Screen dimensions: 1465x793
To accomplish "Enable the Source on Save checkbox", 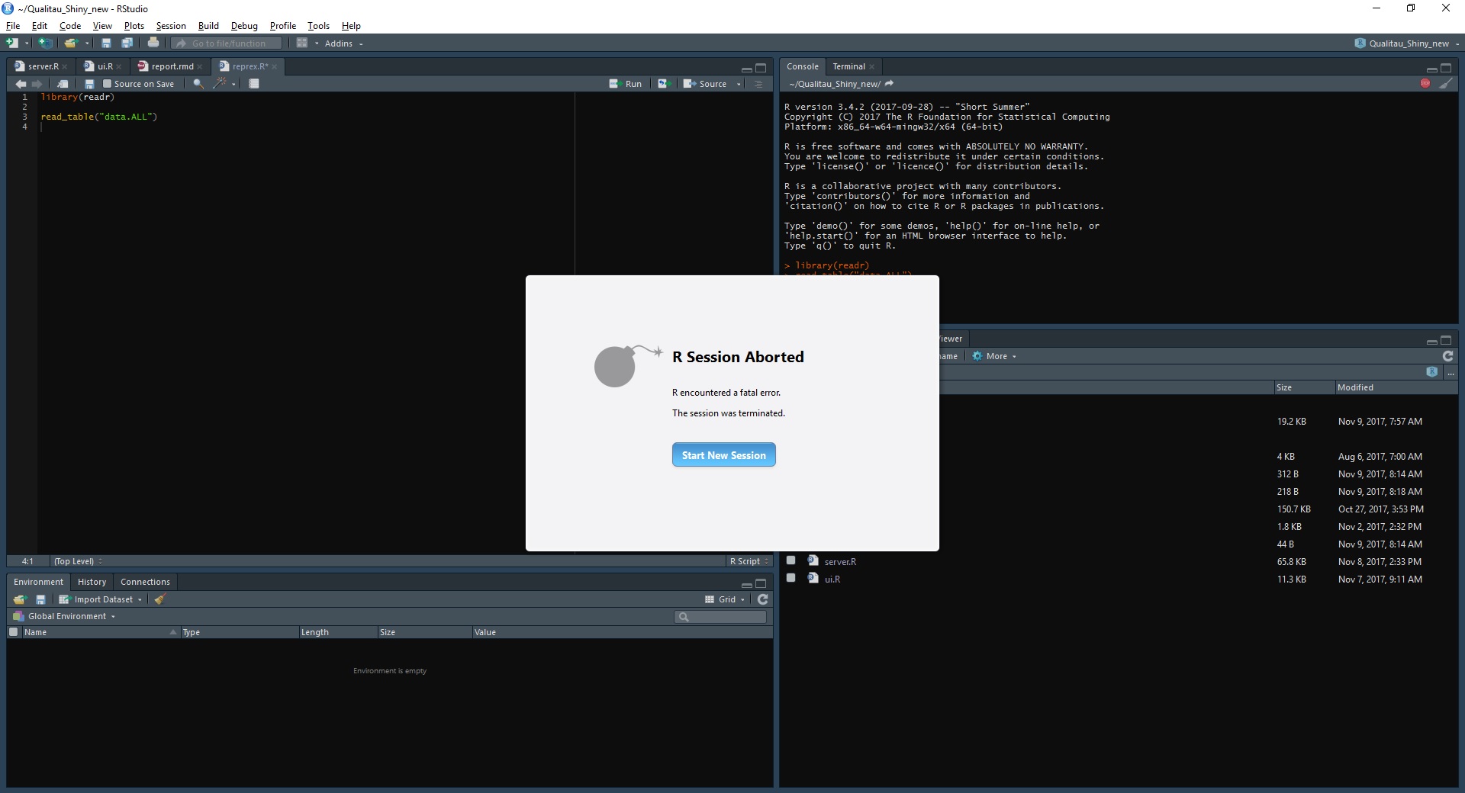I will coord(108,84).
